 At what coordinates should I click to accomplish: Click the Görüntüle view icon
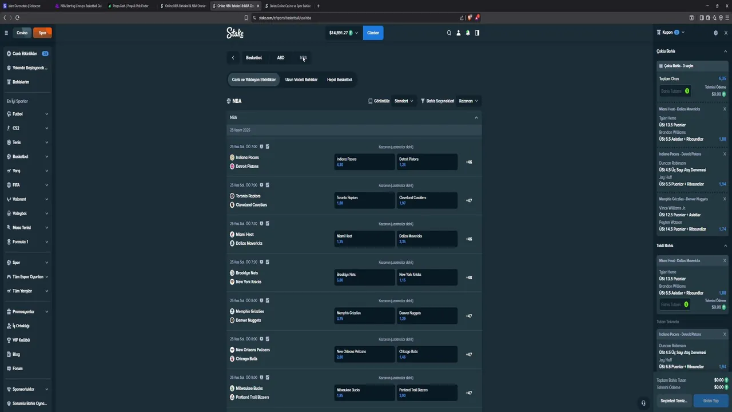click(x=371, y=101)
